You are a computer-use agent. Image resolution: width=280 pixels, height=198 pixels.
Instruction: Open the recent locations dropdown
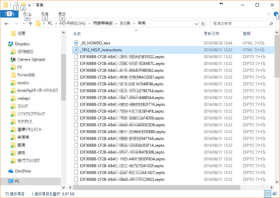[x=24, y=24]
